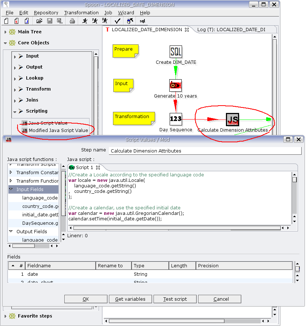Expand the Transform Constants node

point(11,172)
